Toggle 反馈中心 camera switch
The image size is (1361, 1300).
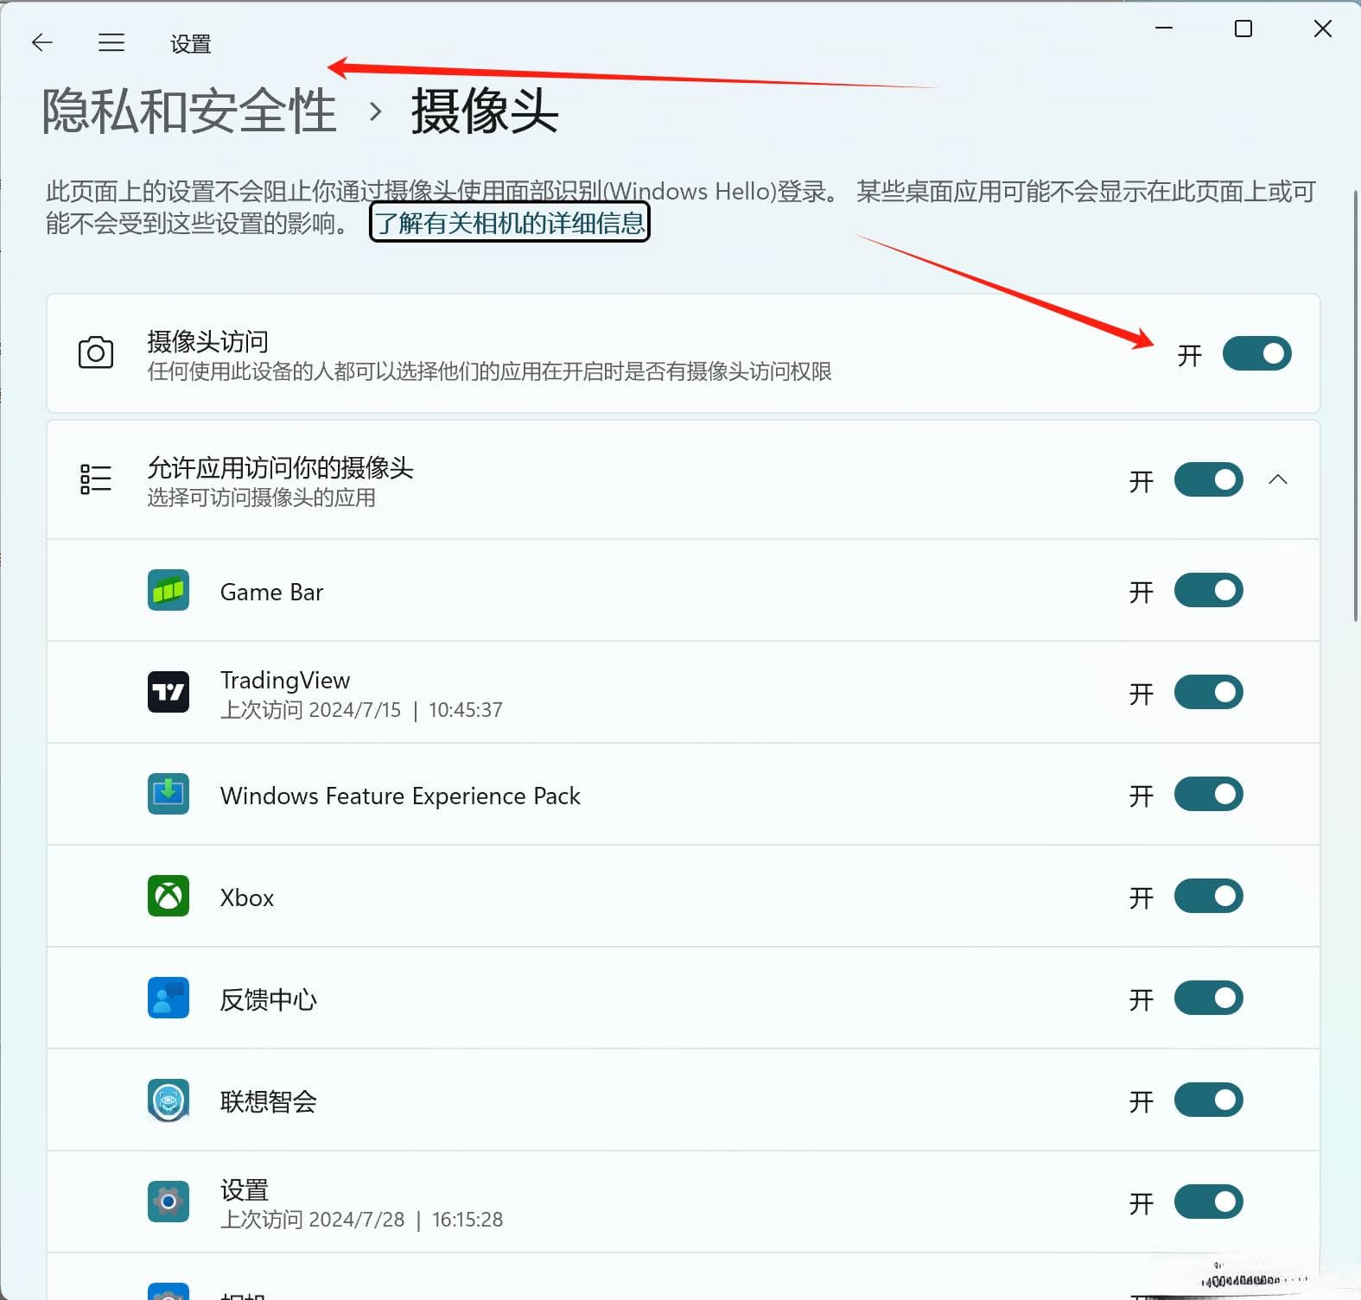click(1208, 999)
